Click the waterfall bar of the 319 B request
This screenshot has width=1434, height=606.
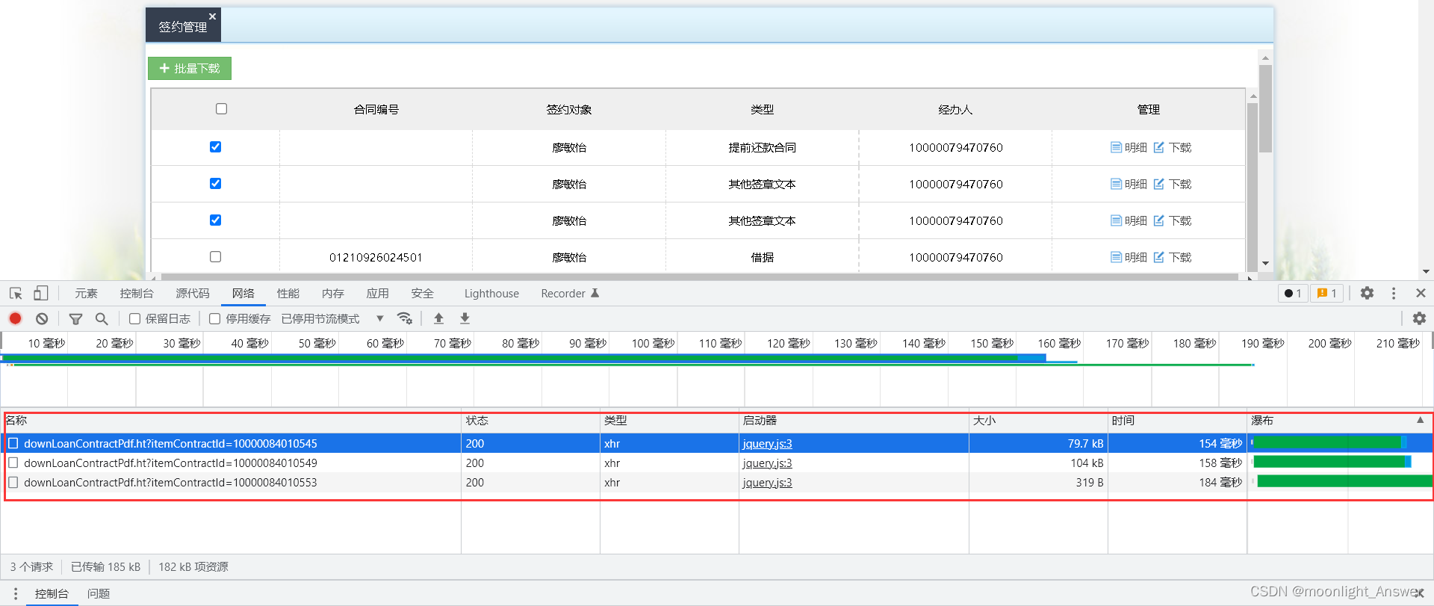click(x=1344, y=481)
